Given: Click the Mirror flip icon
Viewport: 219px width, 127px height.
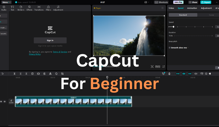Looking at the screenshot, I should pyautogui.click(x=50, y=74).
